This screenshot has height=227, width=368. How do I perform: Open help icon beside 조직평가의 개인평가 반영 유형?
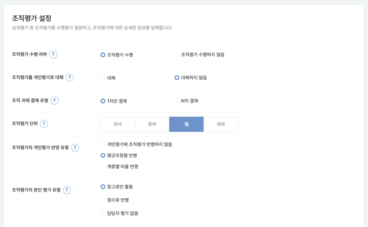(75, 148)
